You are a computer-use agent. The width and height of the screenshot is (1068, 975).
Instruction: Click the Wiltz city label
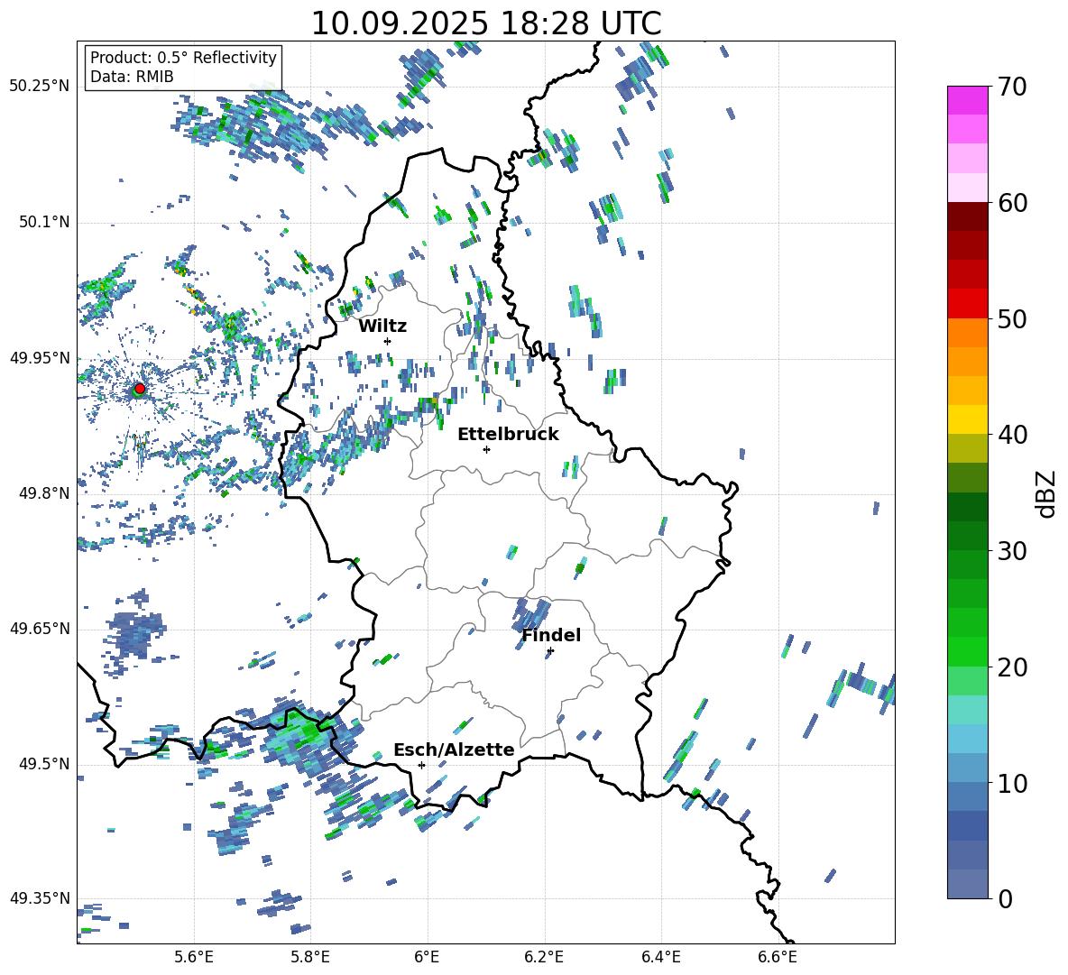[x=382, y=327]
